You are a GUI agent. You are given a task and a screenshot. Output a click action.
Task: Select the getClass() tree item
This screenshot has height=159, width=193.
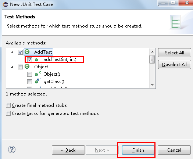coord(54,82)
